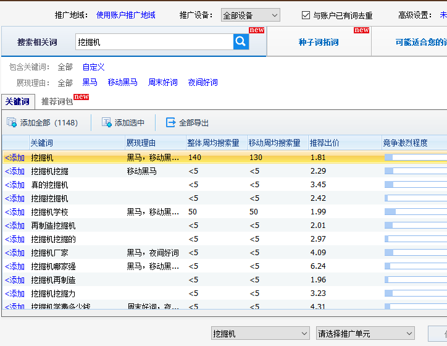Click the 自定义 keyword filter link
Viewport: 447px width, 346px height.
(93, 67)
